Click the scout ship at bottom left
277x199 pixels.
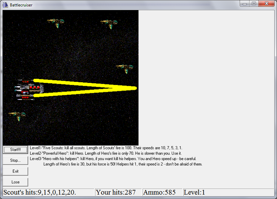[x=17, y=116]
